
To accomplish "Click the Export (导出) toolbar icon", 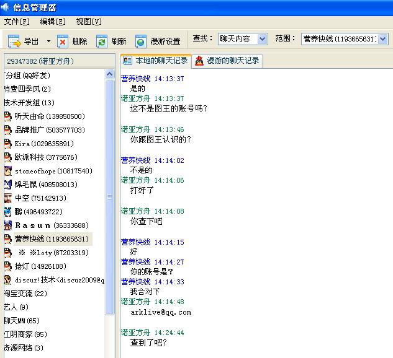I will click(x=14, y=41).
